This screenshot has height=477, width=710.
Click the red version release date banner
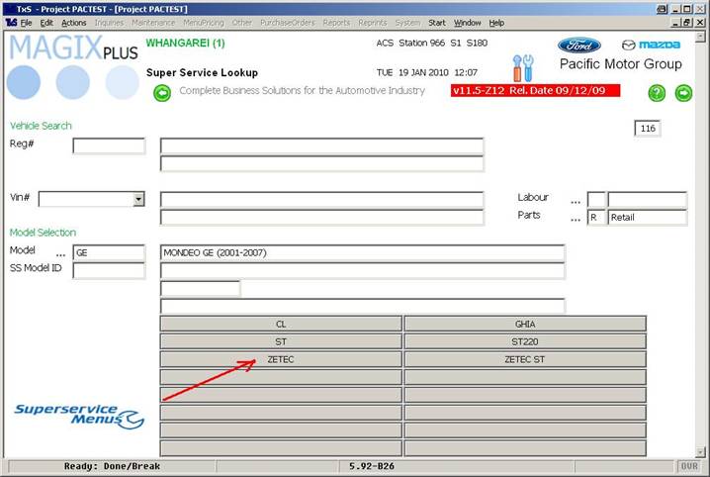click(x=535, y=90)
